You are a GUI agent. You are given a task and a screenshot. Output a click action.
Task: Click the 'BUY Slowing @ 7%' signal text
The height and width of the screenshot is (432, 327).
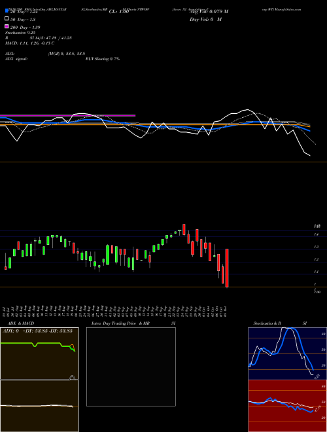pos(103,59)
